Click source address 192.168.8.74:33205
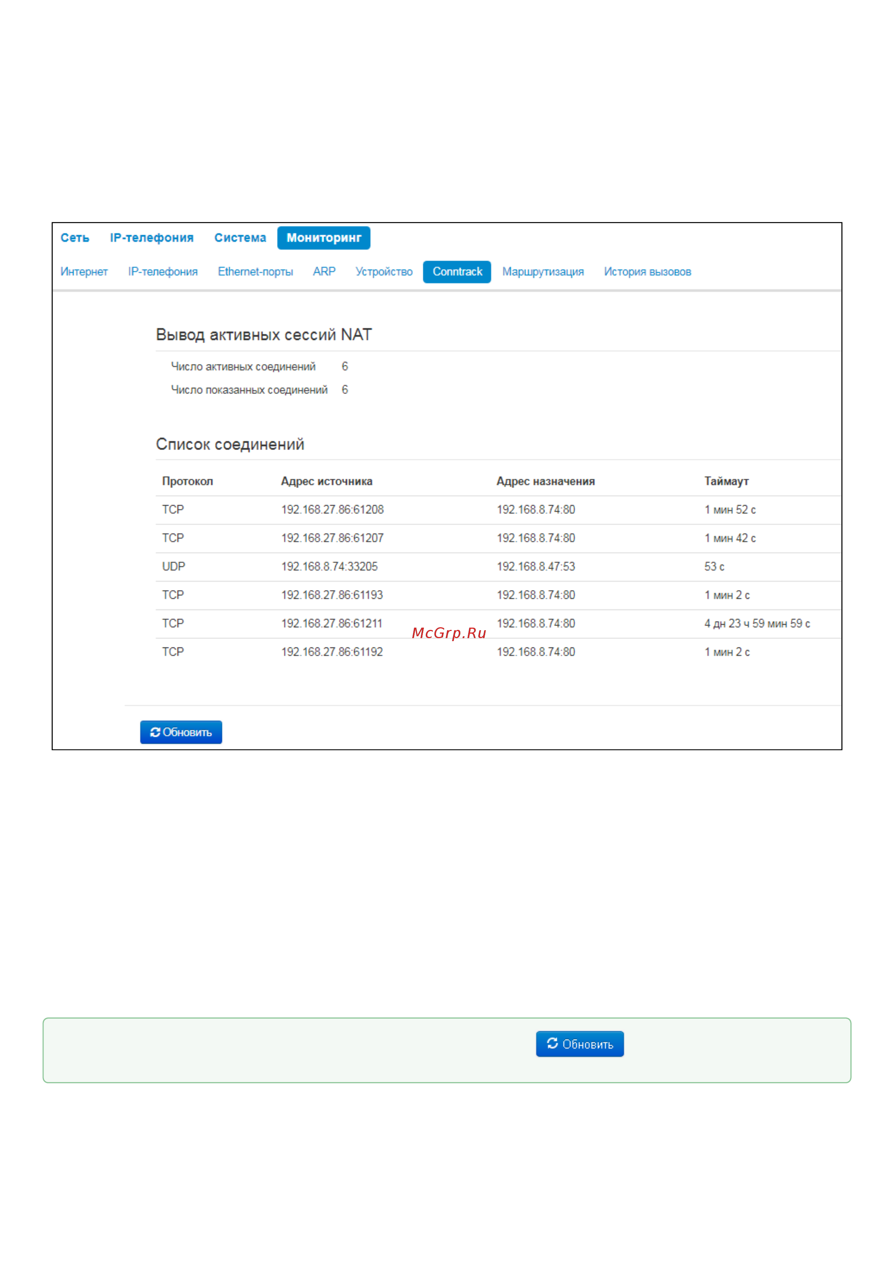894x1265 pixels. (x=329, y=566)
